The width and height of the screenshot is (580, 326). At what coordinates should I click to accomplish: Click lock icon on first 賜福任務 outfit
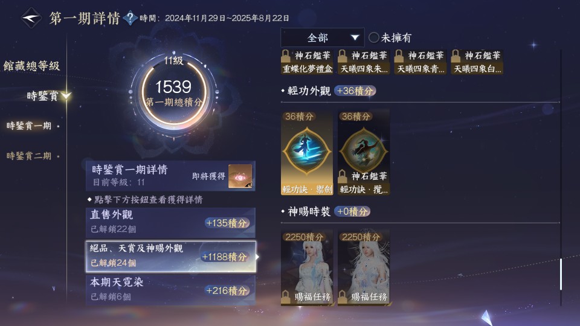[286, 296]
